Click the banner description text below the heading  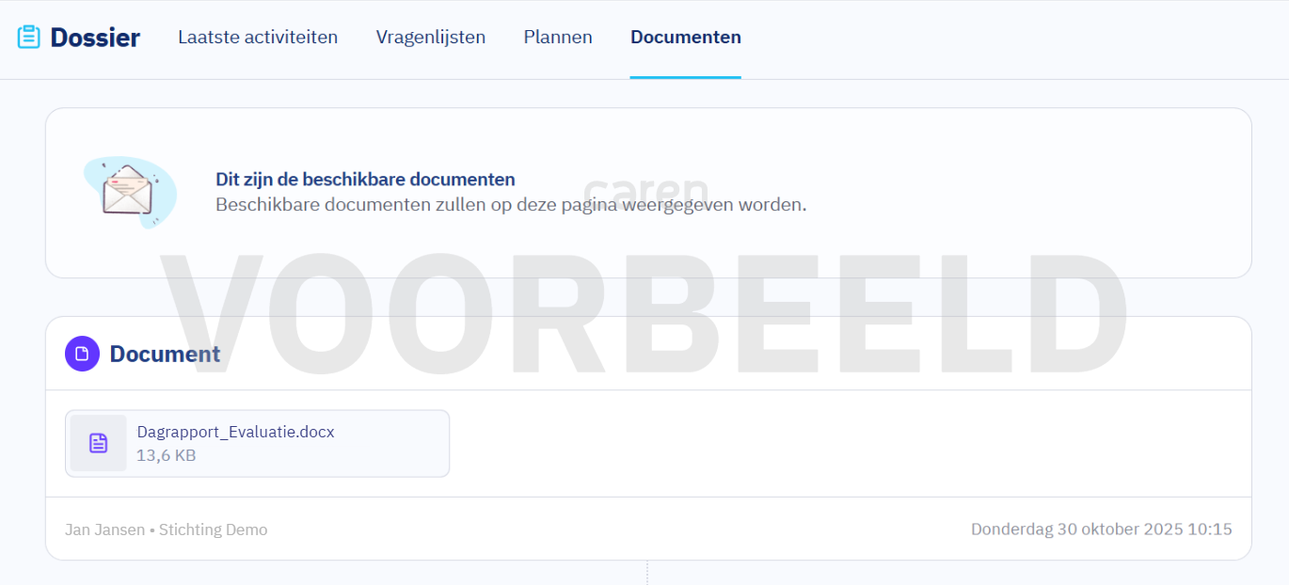pyautogui.click(x=512, y=203)
